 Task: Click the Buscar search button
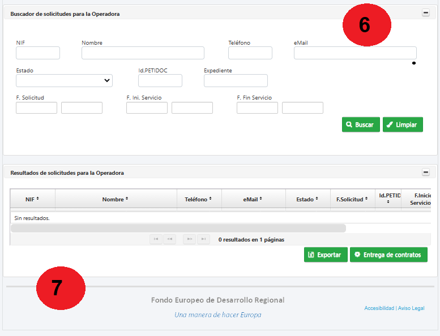click(361, 124)
